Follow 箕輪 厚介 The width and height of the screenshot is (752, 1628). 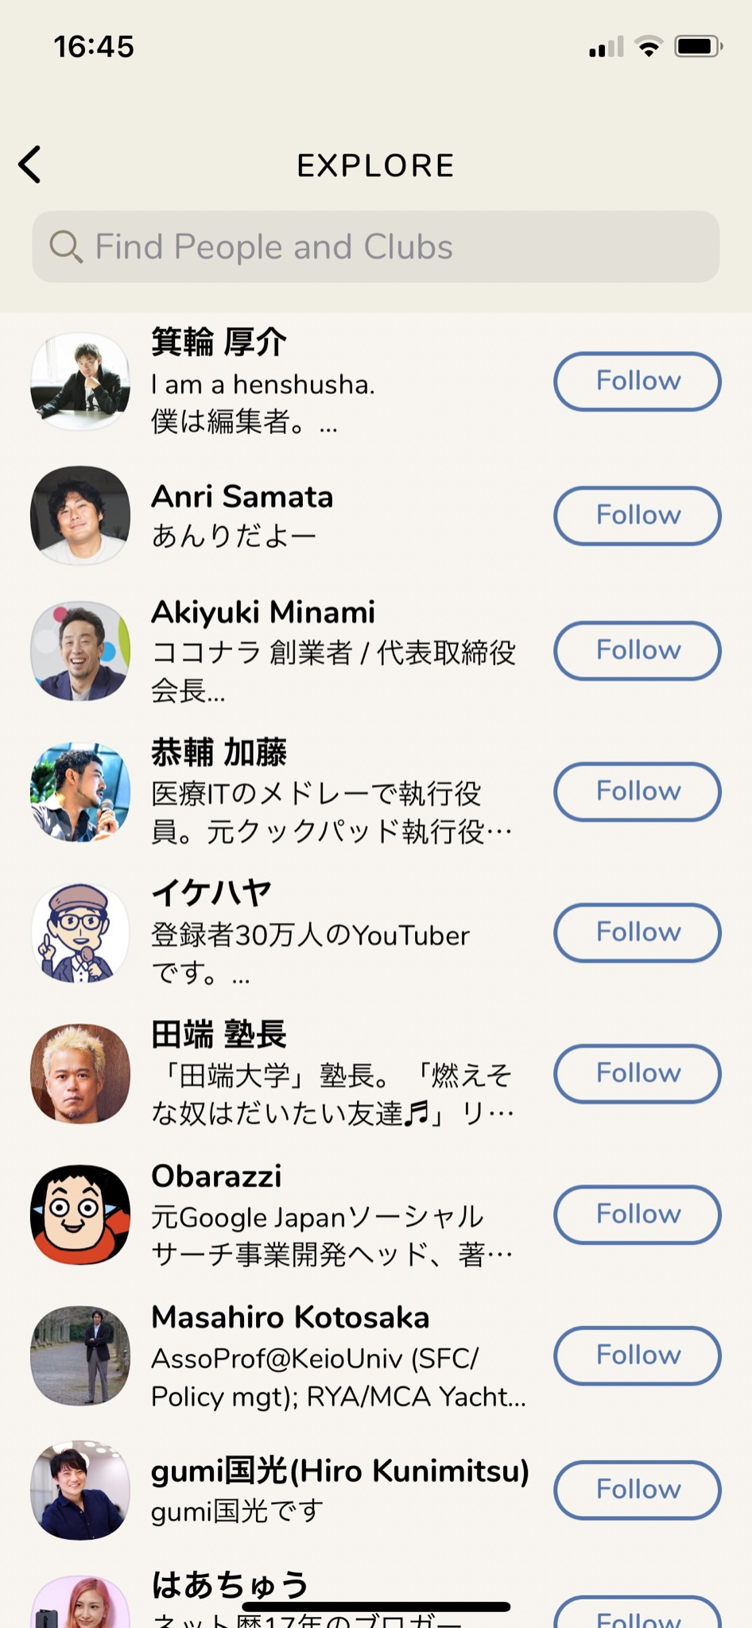[x=638, y=381]
